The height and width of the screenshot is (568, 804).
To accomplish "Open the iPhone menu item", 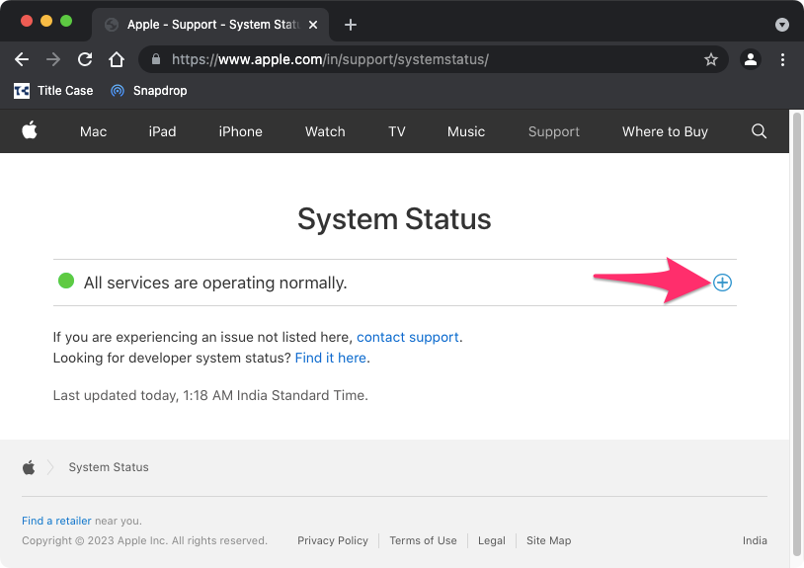I will point(240,131).
